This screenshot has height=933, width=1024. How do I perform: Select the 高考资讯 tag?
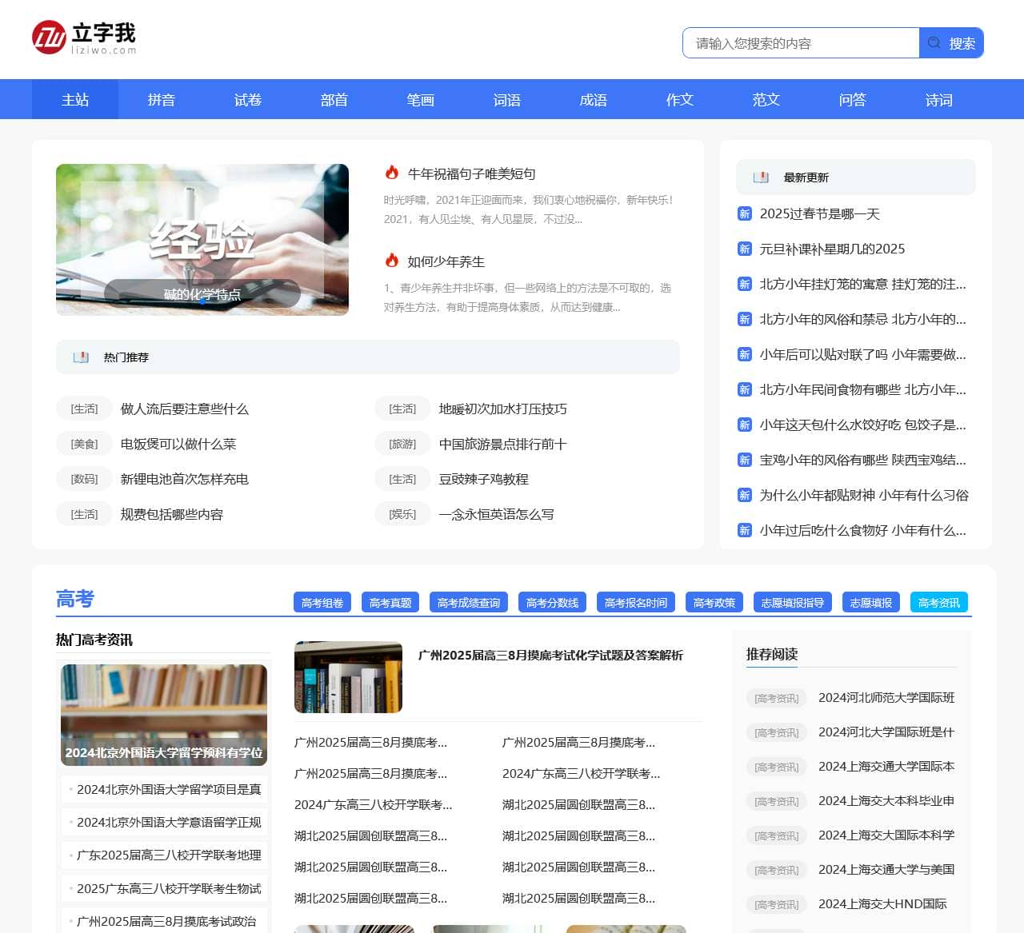point(939,602)
